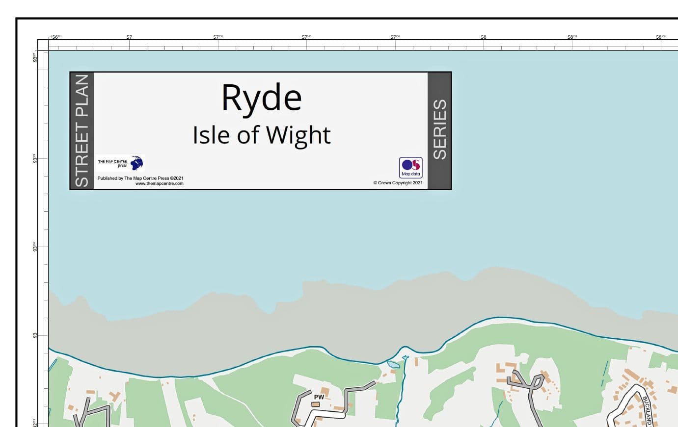Viewport: 678px width, 427px height.
Task: Click the orange building beneath the PW label
Action: tap(315, 404)
